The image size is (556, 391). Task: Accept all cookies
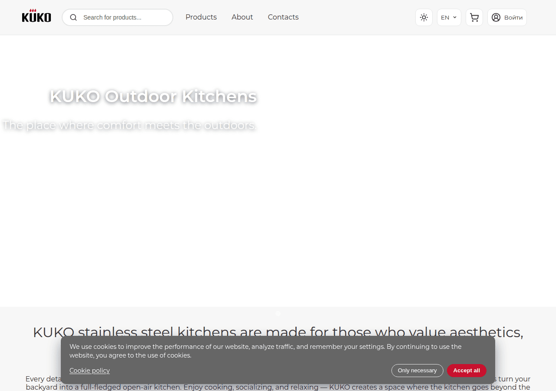(x=467, y=371)
